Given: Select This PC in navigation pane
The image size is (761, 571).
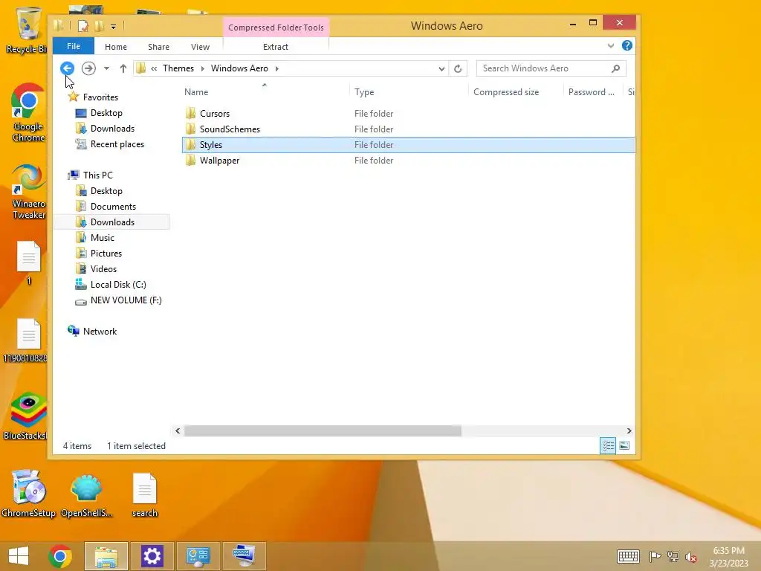Looking at the screenshot, I should point(97,175).
